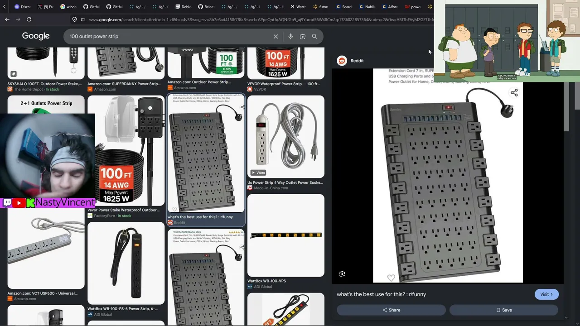Click the heart on selected Reddit thumbnail
This screenshot has width=580, height=326.
[x=174, y=209]
